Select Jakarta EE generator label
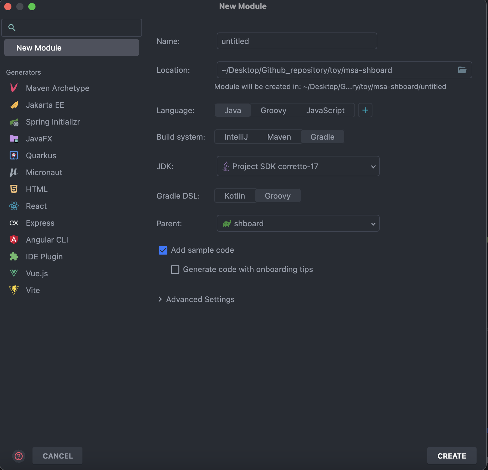Viewport: 488px width, 470px height. (x=45, y=105)
